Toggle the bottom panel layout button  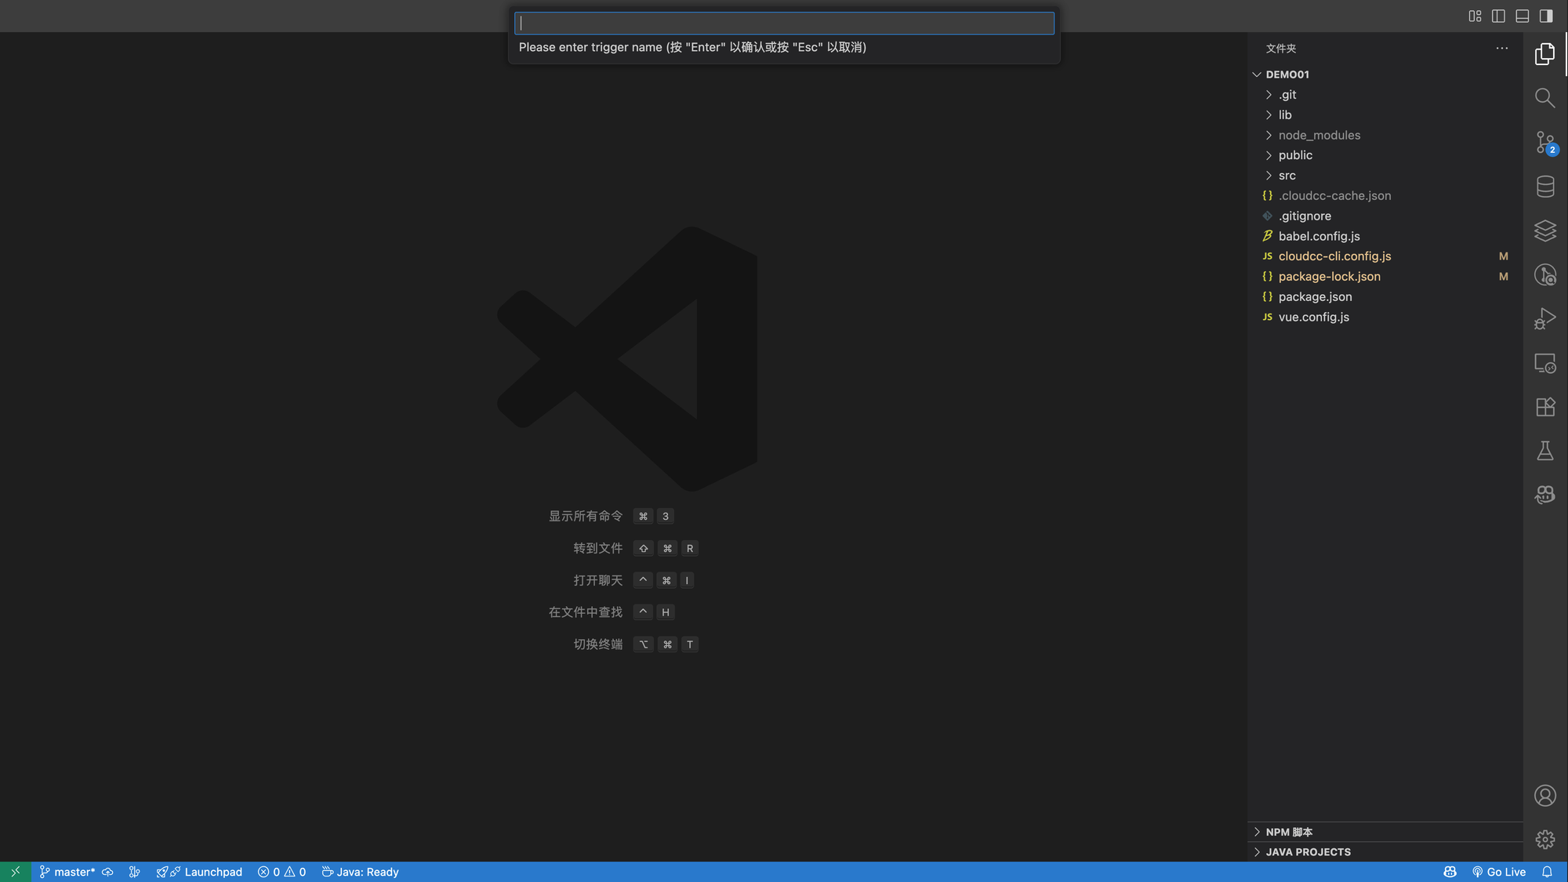1522,16
